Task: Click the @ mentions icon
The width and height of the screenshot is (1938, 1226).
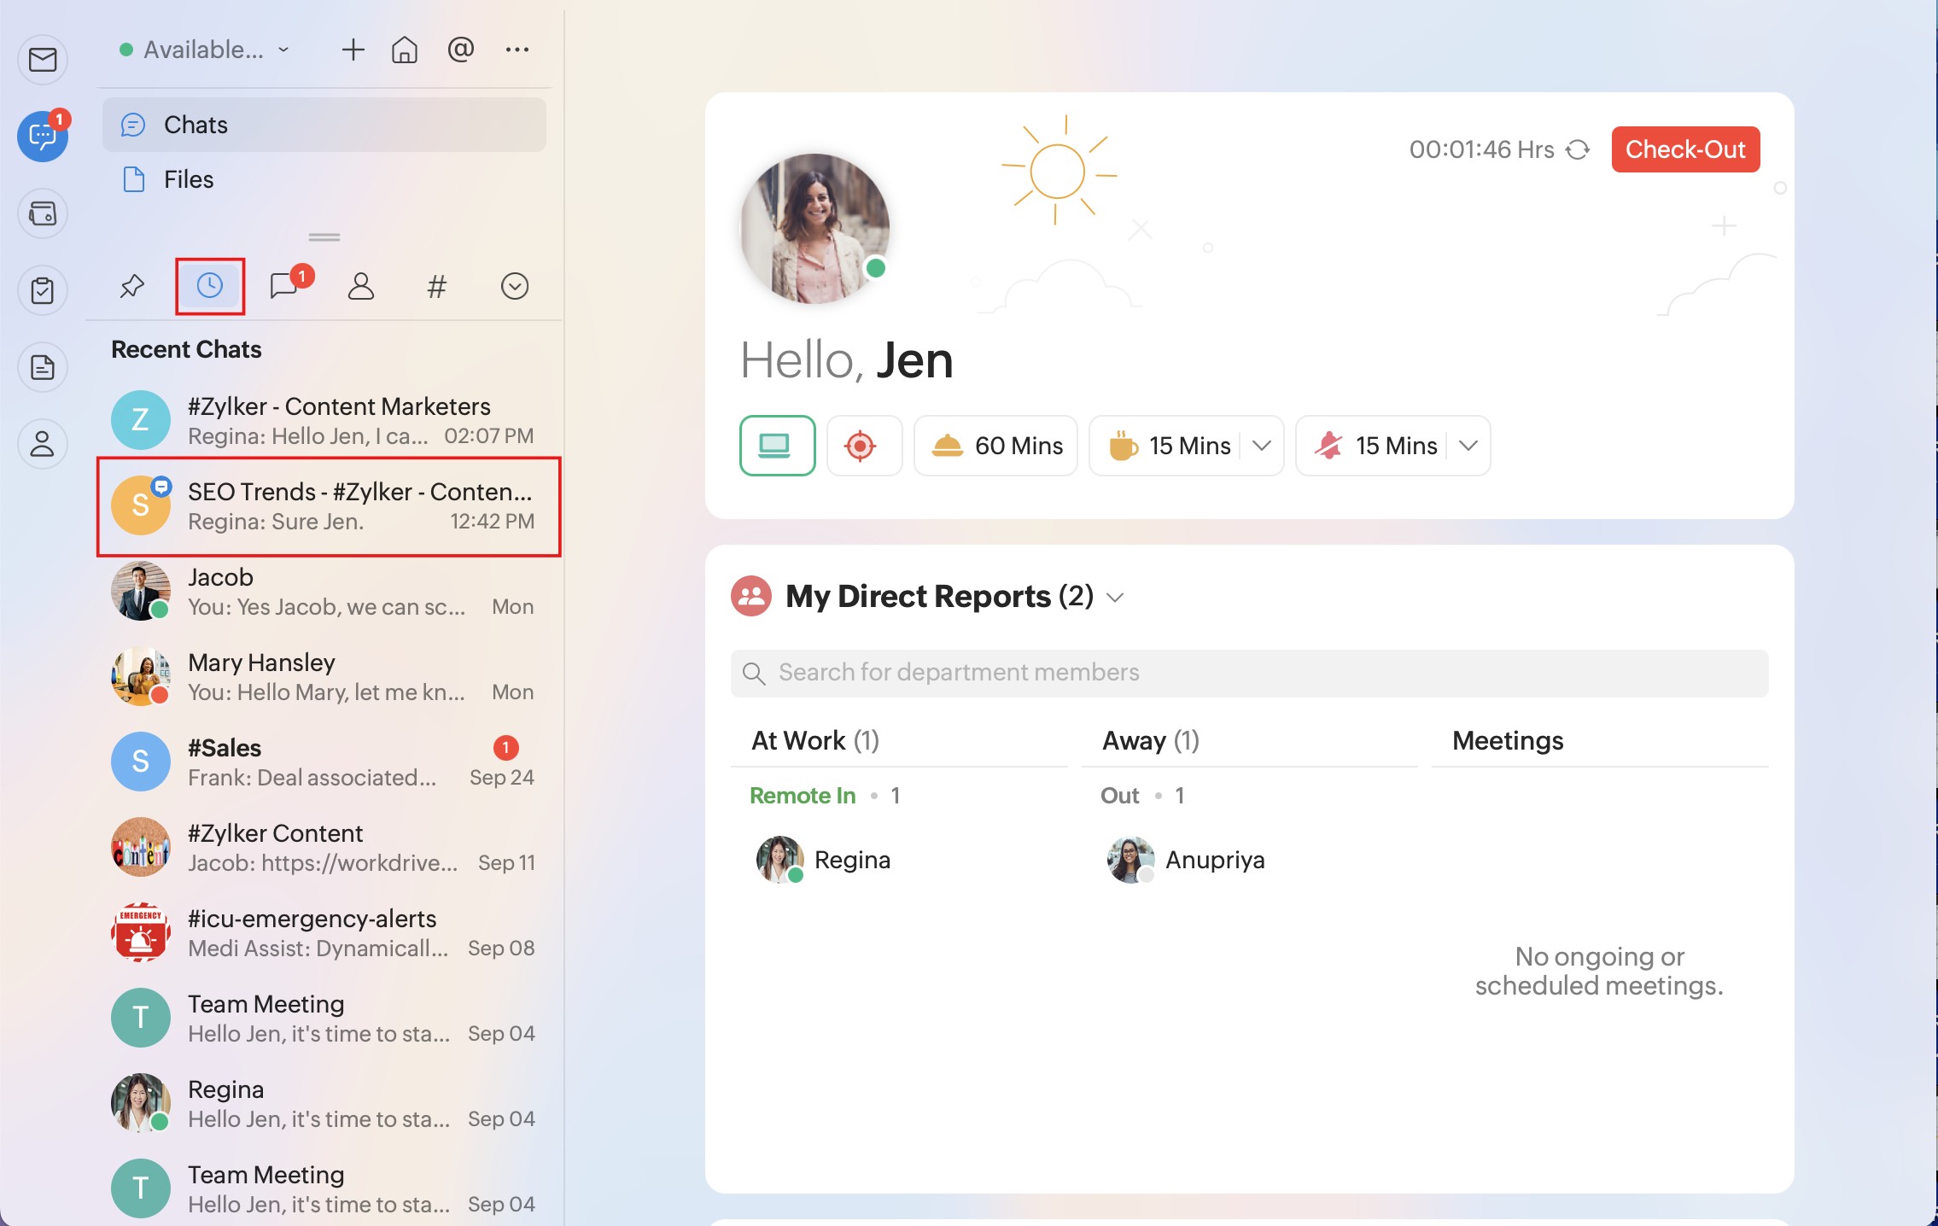Action: pyautogui.click(x=460, y=50)
